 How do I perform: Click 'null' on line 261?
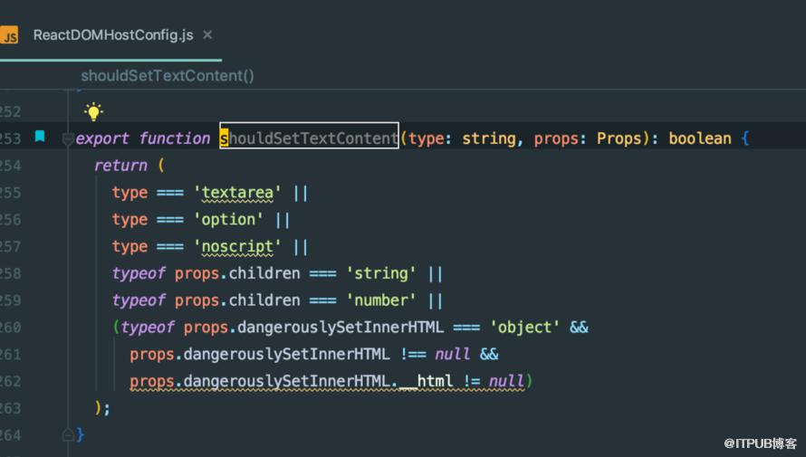pos(452,354)
